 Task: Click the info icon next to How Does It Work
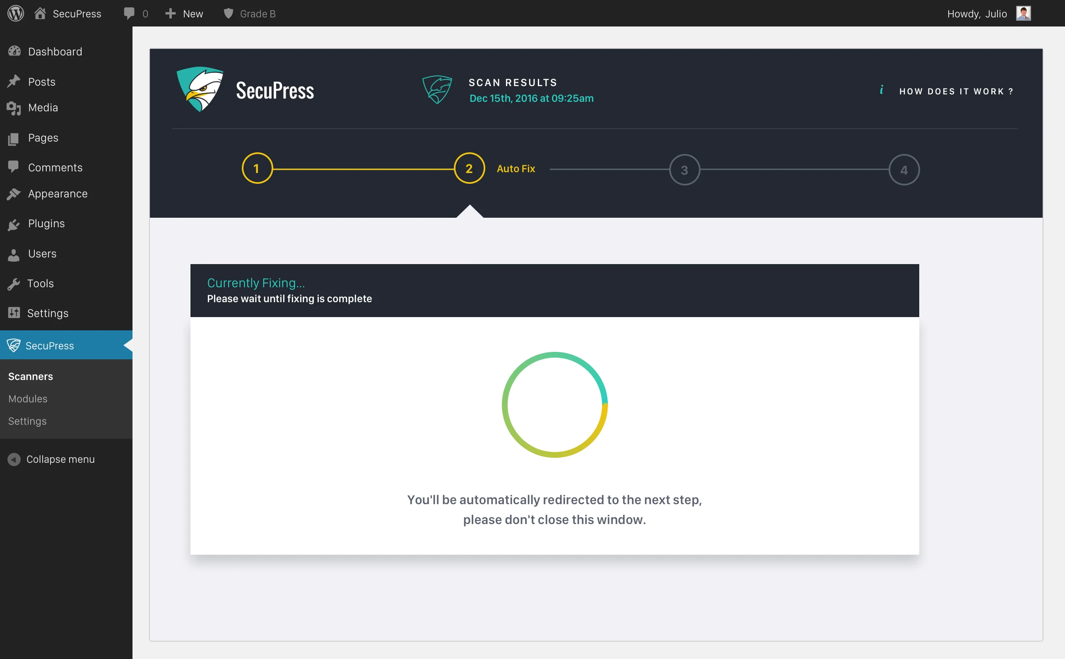882,90
